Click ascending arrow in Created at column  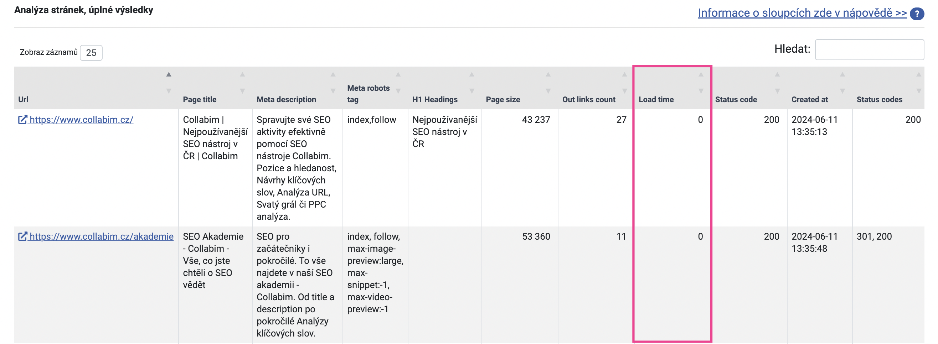(x=842, y=74)
